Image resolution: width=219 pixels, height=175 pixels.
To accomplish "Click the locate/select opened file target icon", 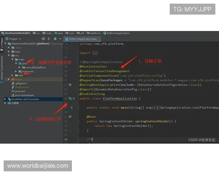I will tap(43, 39).
